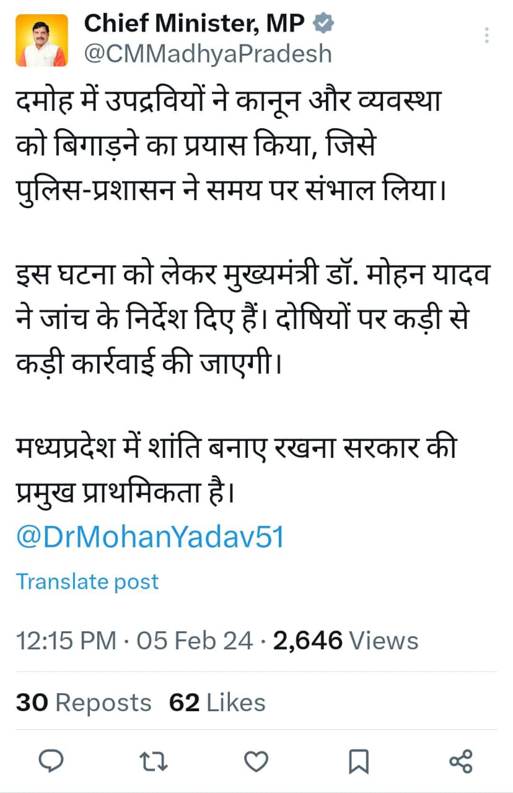Like the post with heart icon
The height and width of the screenshot is (793, 513).
click(x=256, y=761)
